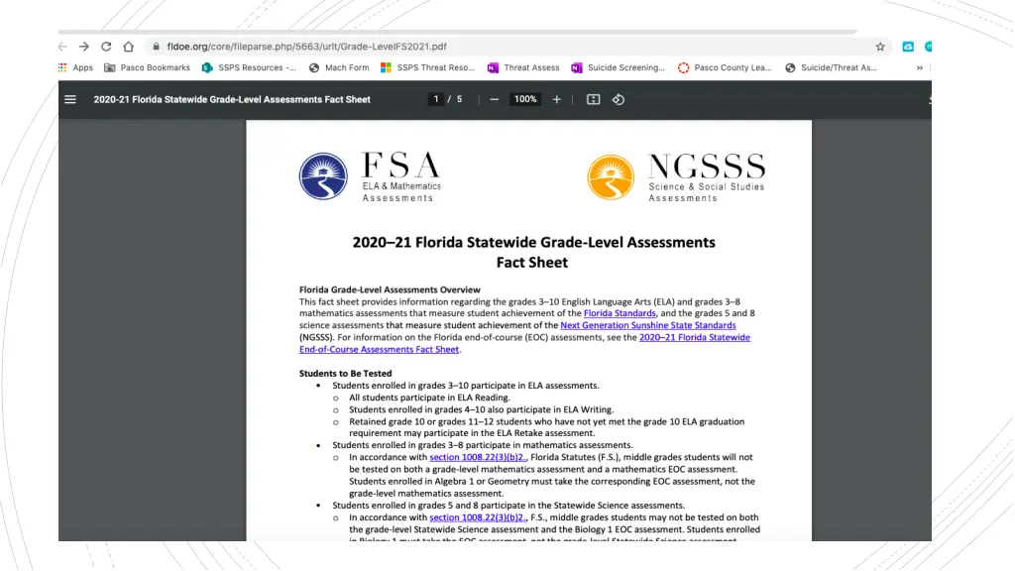Click 'All students participate in ELA Reading.'
Viewport: 1015px width, 571px height.
[x=429, y=398]
